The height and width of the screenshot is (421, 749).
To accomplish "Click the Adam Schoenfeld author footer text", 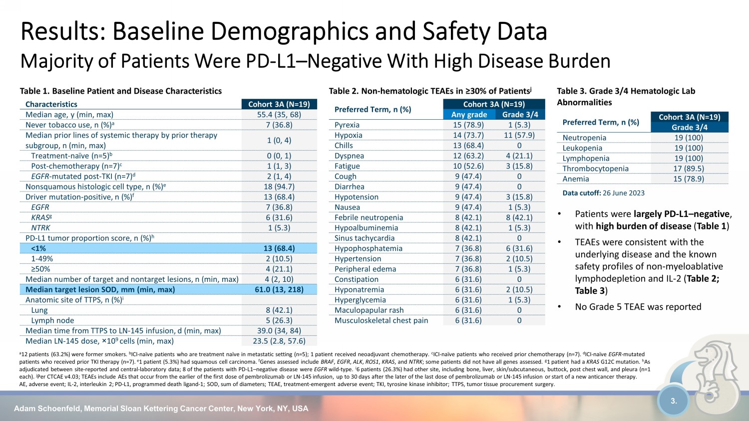I will 161,409.
